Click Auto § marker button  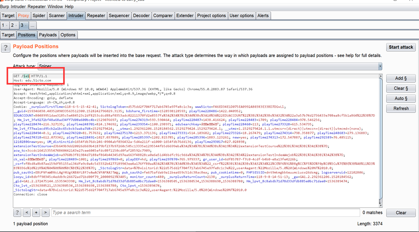tap(401, 98)
